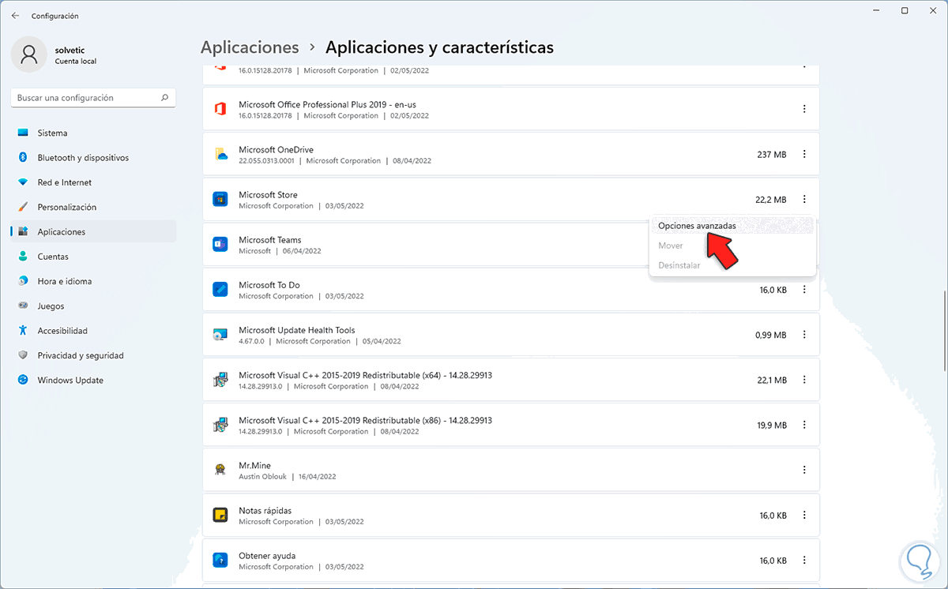This screenshot has width=948, height=589.
Task: Click the Buscar una configuración field
Action: click(x=87, y=98)
